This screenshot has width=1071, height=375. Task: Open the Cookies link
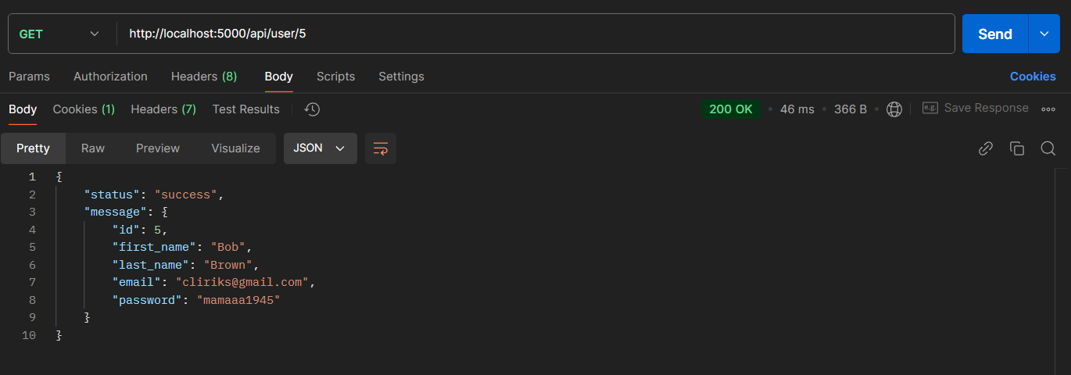(x=1033, y=77)
